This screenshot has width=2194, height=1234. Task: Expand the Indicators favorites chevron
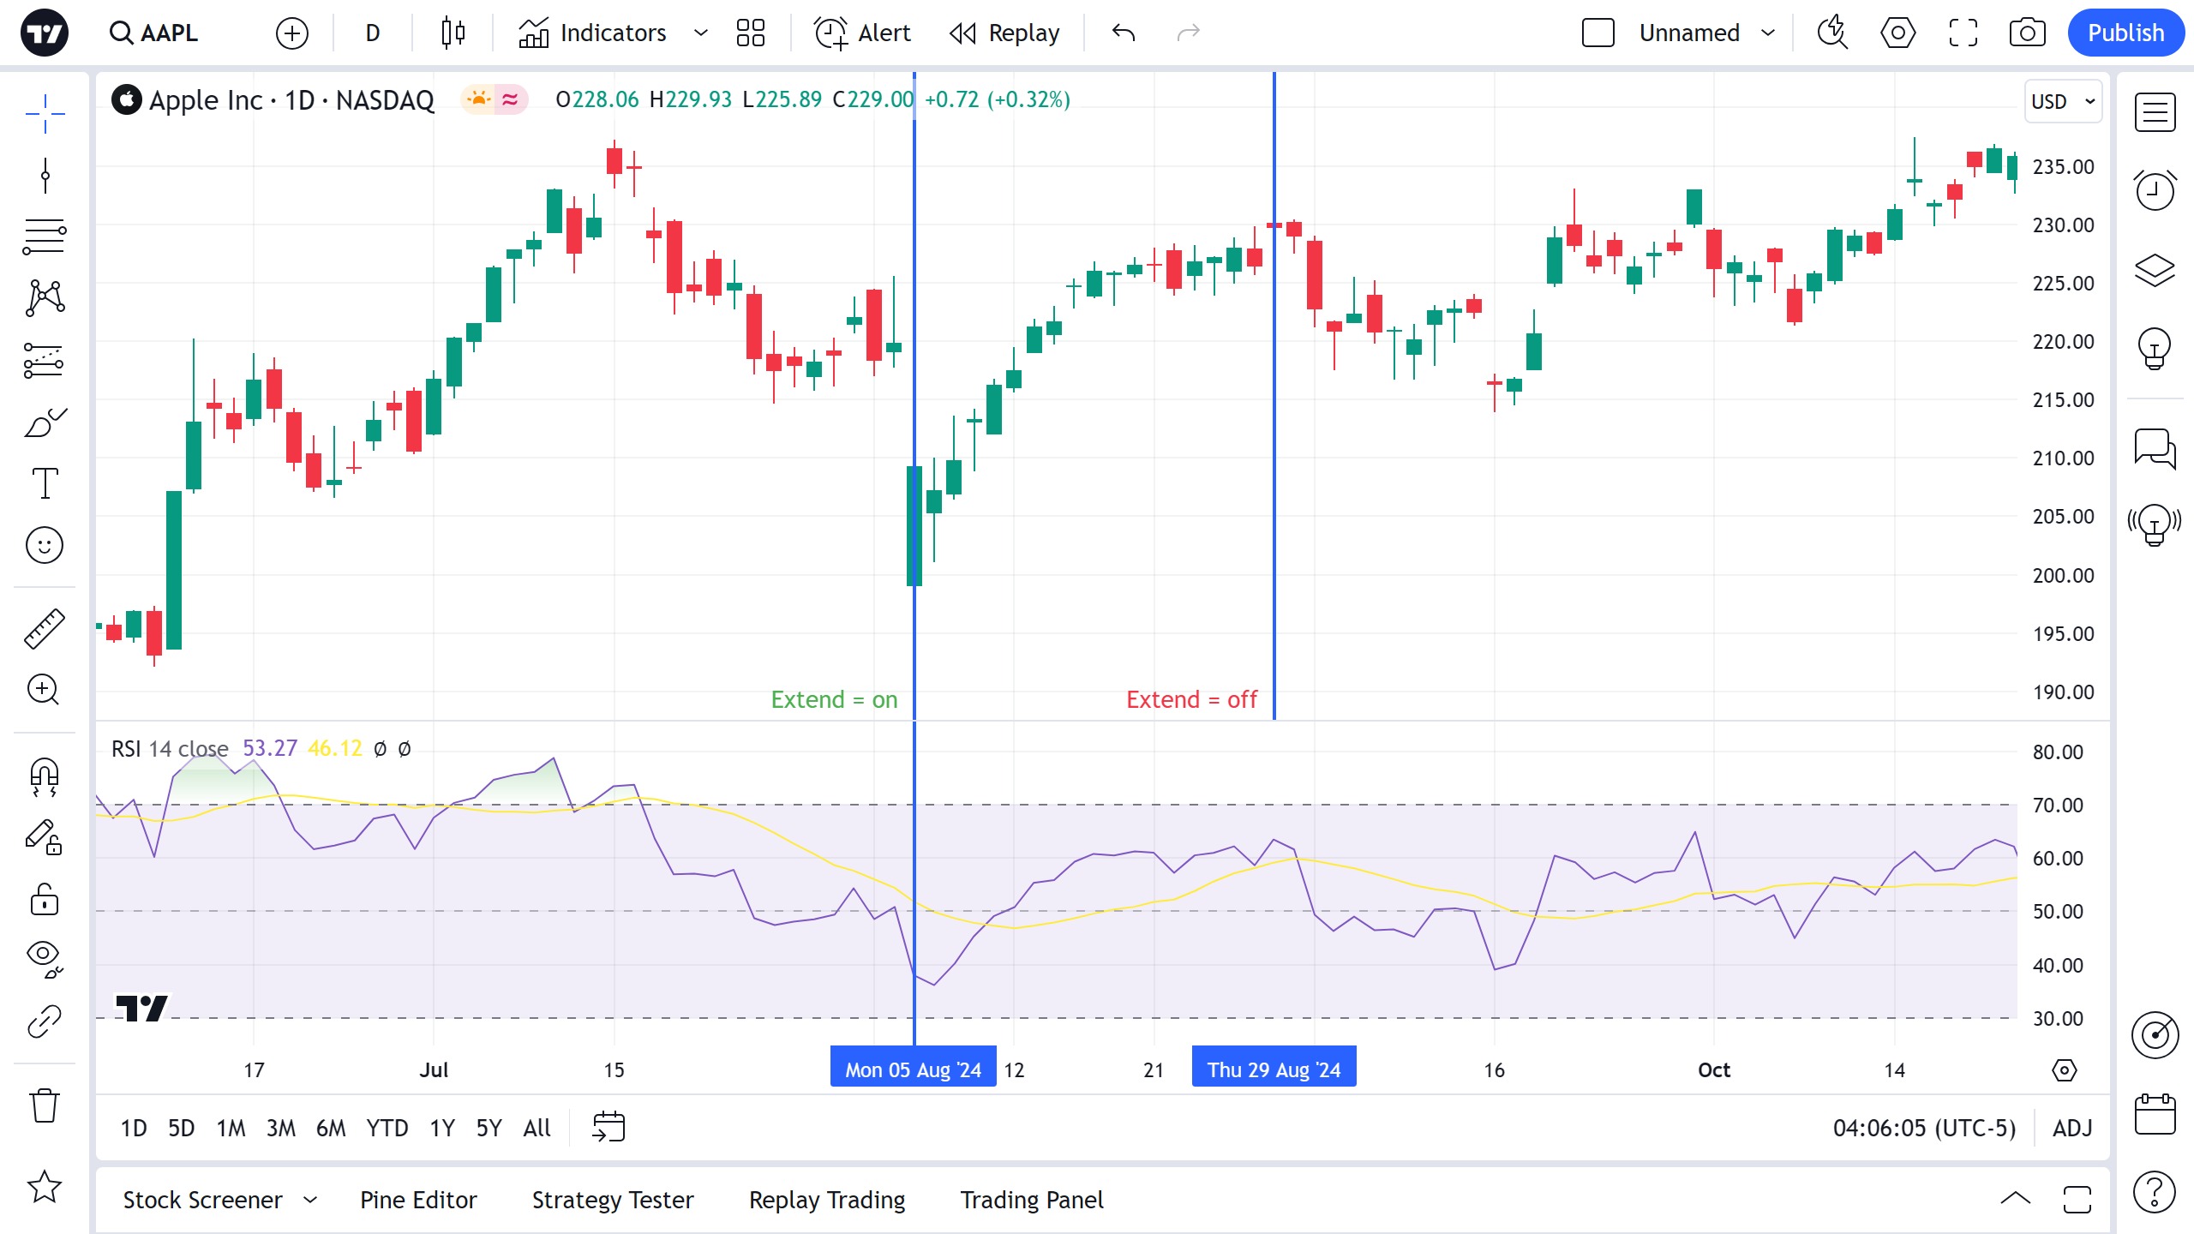click(x=700, y=33)
